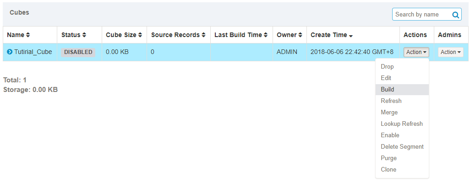Sort by Last Build Time arrows
This screenshot has height=183, width=470.
(x=266, y=35)
